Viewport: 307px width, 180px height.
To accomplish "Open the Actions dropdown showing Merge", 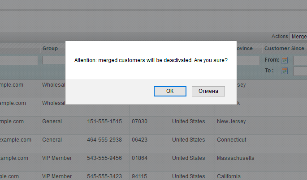I will [298, 37].
